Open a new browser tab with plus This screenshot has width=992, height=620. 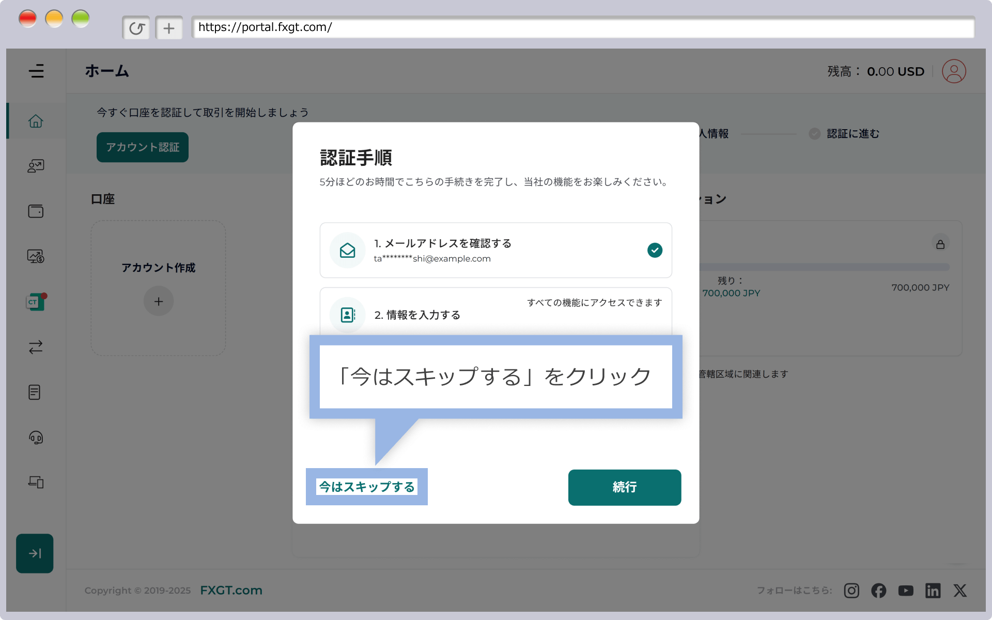169,28
